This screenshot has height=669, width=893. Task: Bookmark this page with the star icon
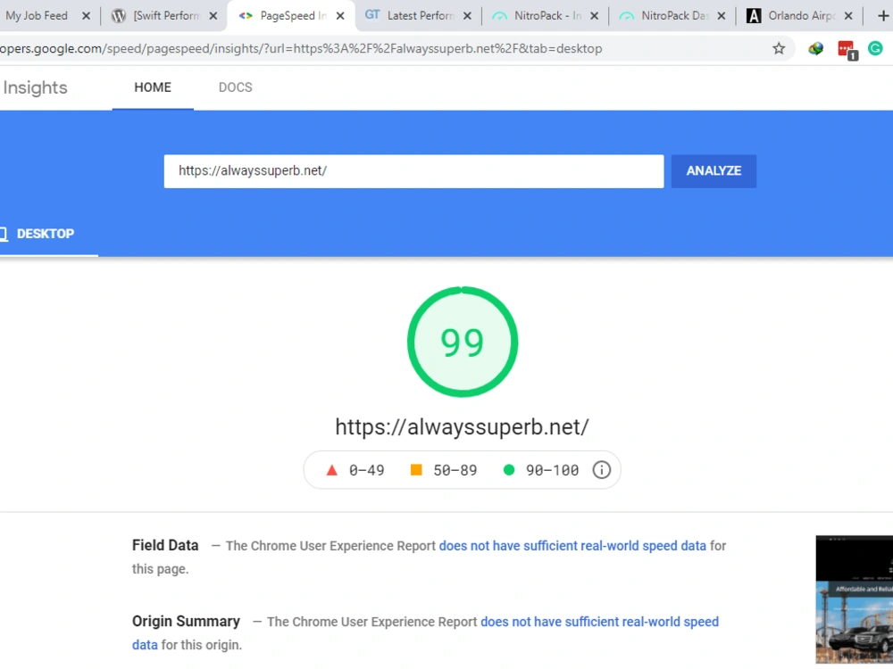click(779, 49)
